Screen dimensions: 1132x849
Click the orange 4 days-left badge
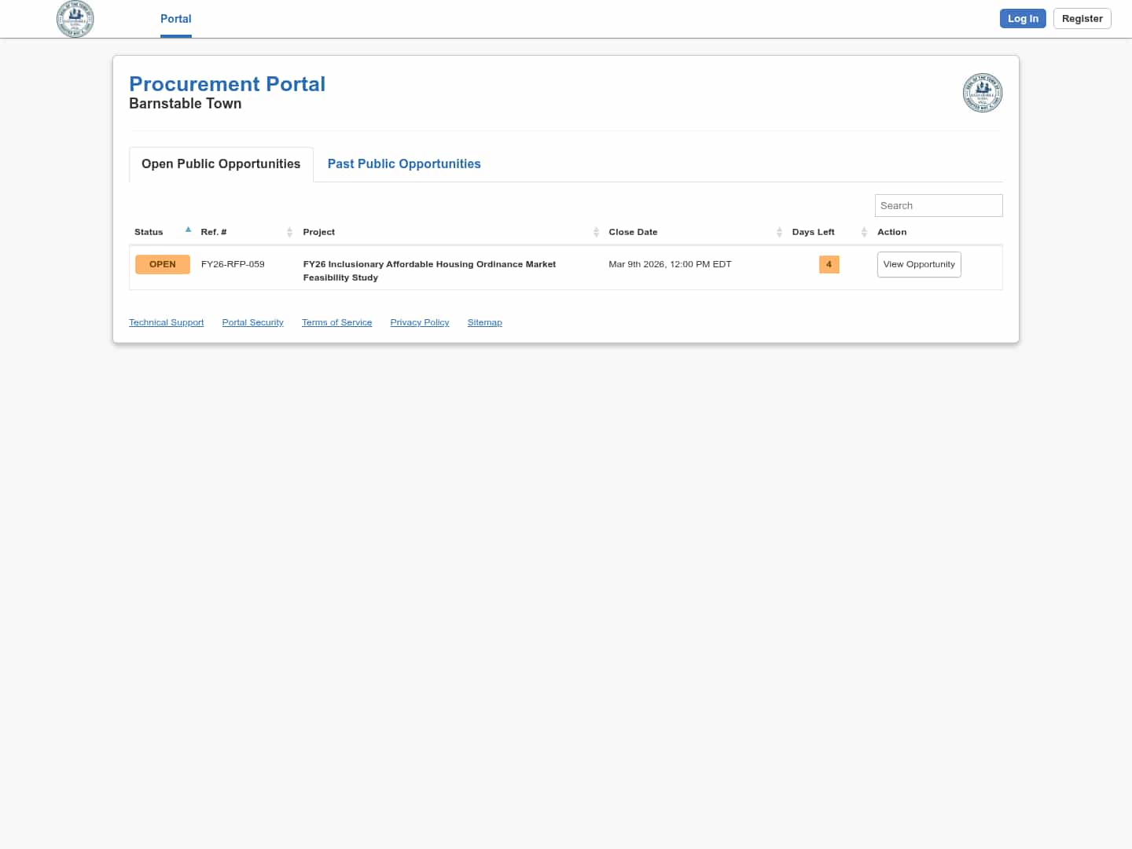coord(829,264)
